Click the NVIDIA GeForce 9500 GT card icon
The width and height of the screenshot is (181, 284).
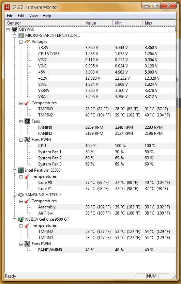(21, 219)
